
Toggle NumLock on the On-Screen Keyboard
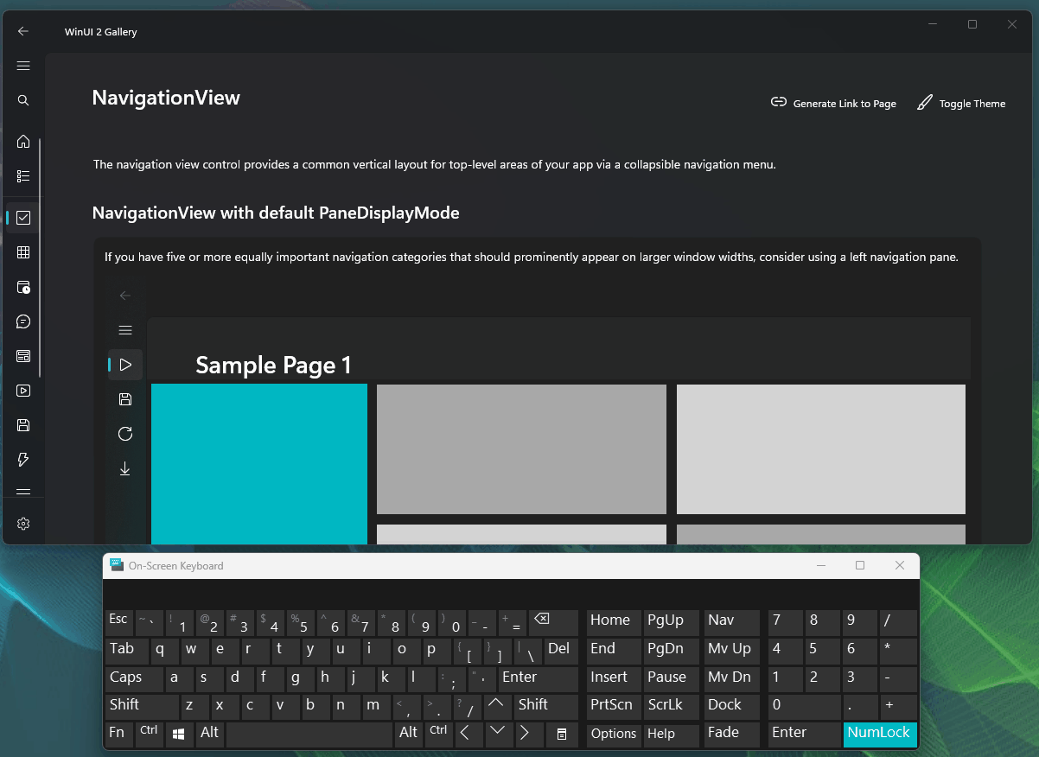[880, 735]
